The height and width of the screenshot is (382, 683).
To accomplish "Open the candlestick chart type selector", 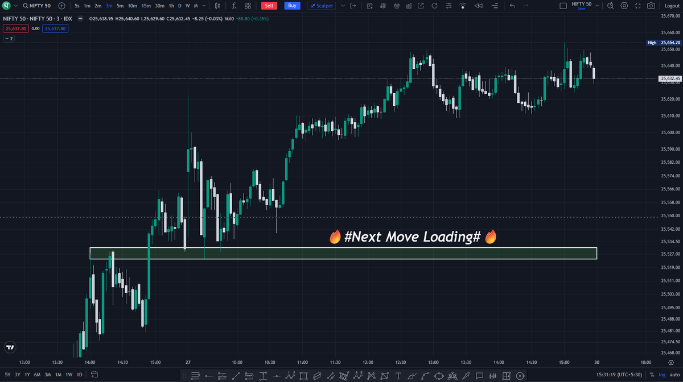I will point(218,6).
